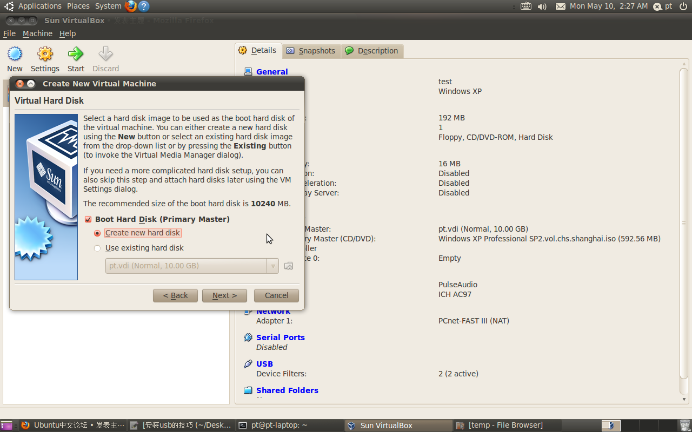This screenshot has width=692, height=432.
Task: Open the pt user menu
Action: click(x=663, y=6)
